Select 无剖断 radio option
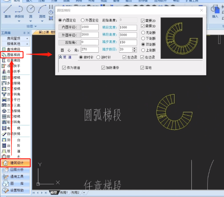This screenshot has width=224, height=197. pyautogui.click(x=143, y=33)
